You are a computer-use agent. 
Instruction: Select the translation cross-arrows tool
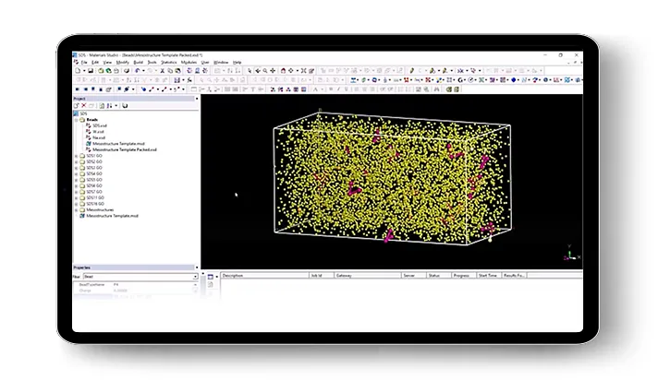[x=273, y=71]
